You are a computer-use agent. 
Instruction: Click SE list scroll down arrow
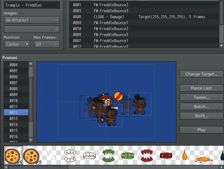point(221,46)
